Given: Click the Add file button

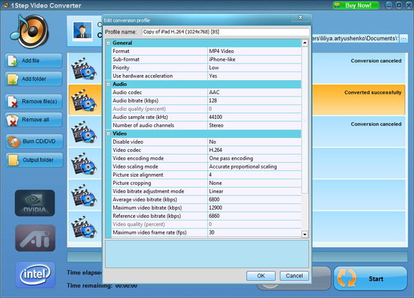Looking at the screenshot, I should click(34, 60).
